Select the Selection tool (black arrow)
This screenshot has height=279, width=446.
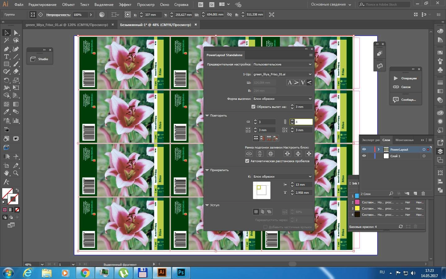click(x=6, y=33)
